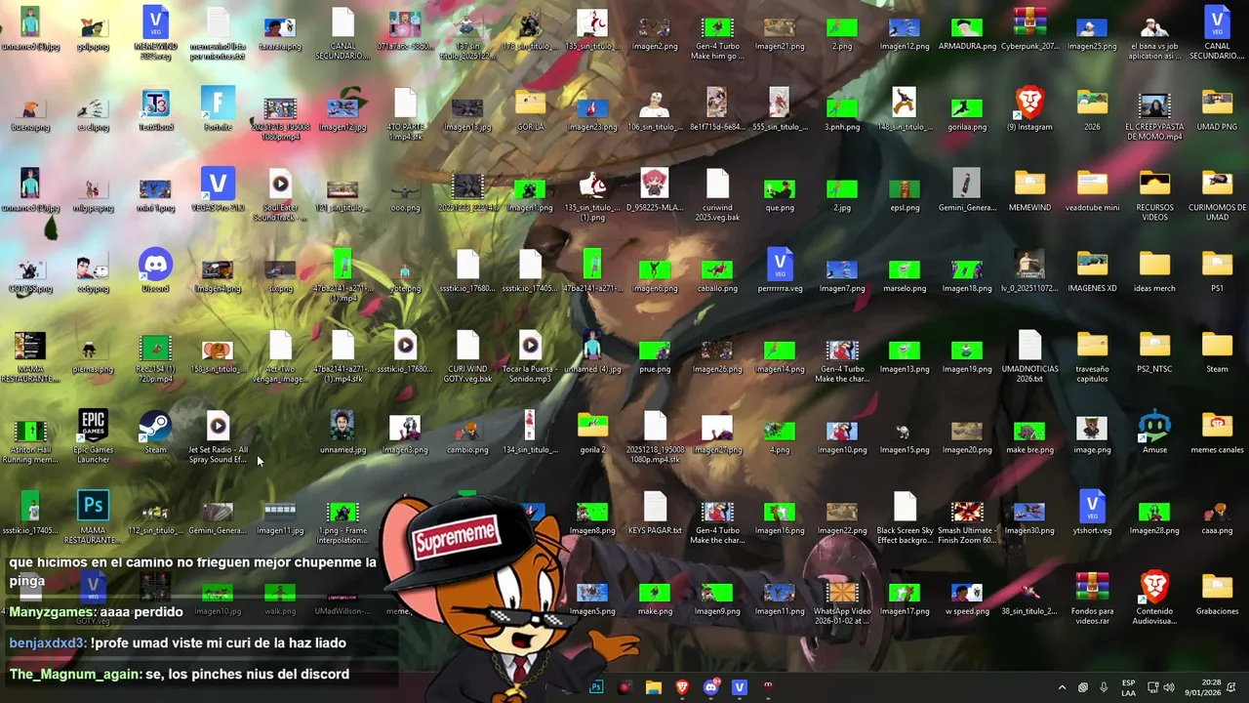Screen dimensions: 1249x703
Task: Open the Grabaciones folder
Action: pos(1217,594)
